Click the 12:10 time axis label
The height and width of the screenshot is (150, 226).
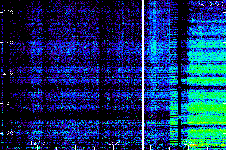38,143
